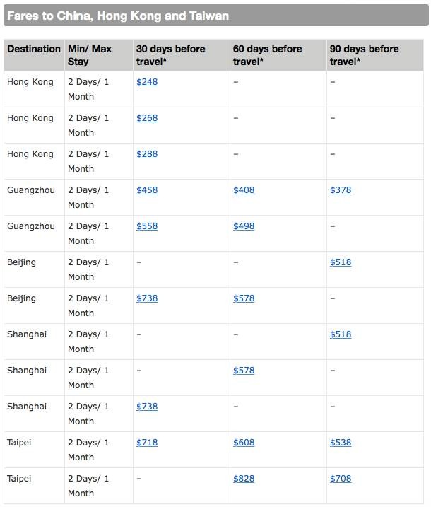Click the $458 Guangzhou 30-day fare

(x=147, y=190)
